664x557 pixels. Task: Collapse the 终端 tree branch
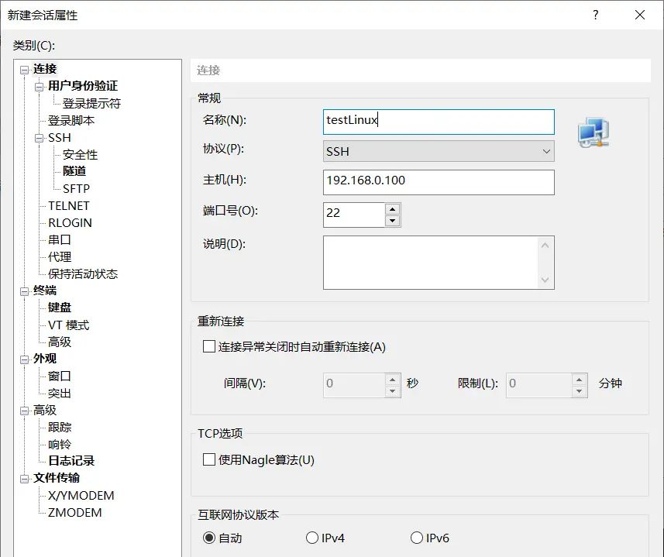[22, 291]
